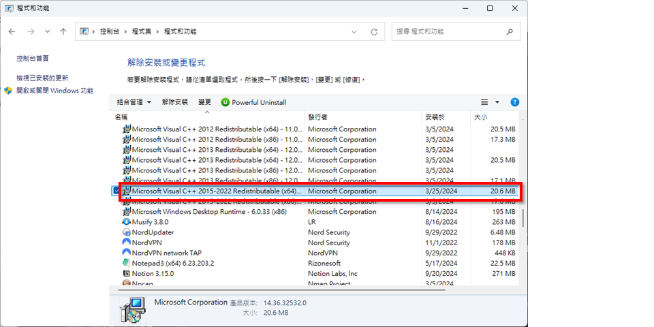
Task: Go back with the Back arrow
Action: [12, 32]
